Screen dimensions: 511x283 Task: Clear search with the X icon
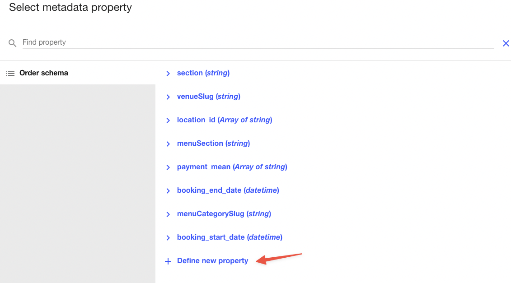point(506,43)
